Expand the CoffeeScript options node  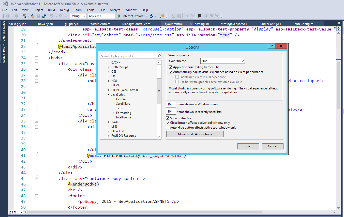tap(108, 67)
